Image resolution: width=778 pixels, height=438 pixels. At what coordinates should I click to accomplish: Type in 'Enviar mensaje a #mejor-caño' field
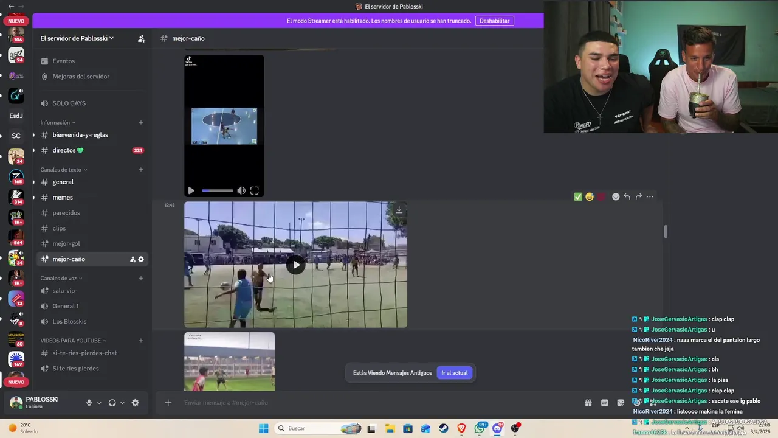(377, 403)
